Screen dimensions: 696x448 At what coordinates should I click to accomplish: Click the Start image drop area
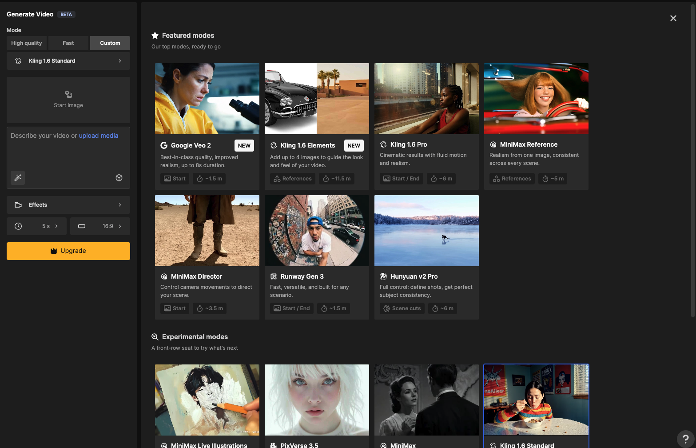coord(68,100)
